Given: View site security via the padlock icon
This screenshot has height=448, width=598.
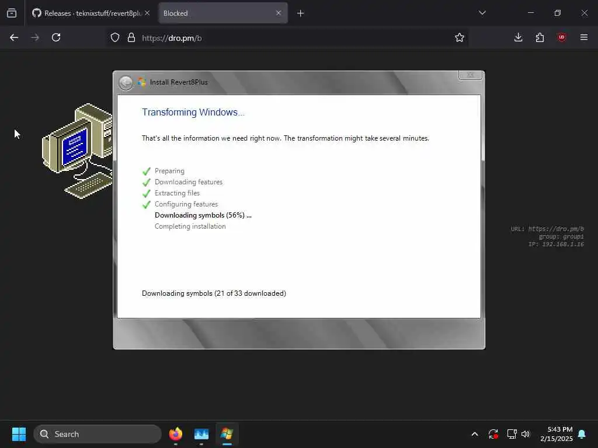Looking at the screenshot, I should click(131, 38).
